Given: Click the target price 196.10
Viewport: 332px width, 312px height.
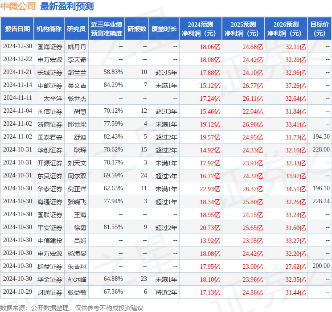Looking at the screenshot, I should pos(321,188).
